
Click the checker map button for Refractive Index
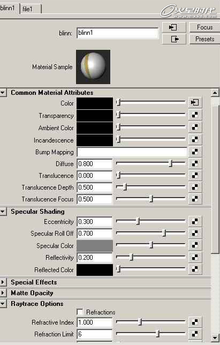pos(195,322)
